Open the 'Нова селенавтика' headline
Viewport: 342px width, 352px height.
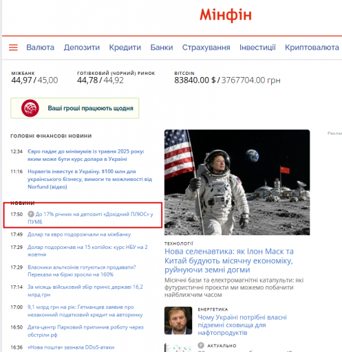pyautogui.click(x=229, y=261)
